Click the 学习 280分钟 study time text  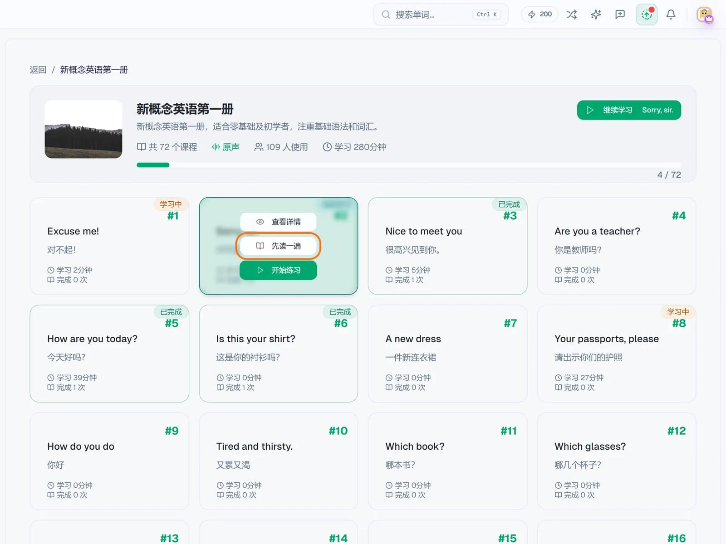click(x=354, y=147)
